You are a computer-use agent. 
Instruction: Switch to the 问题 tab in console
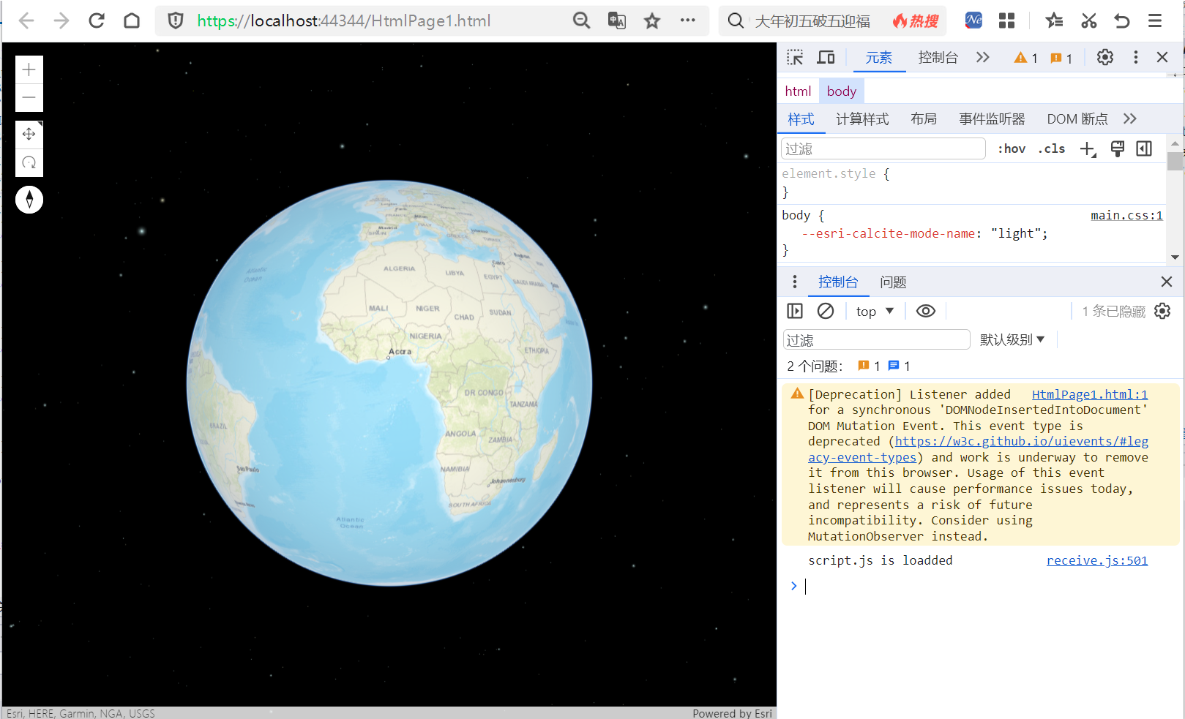point(893,282)
